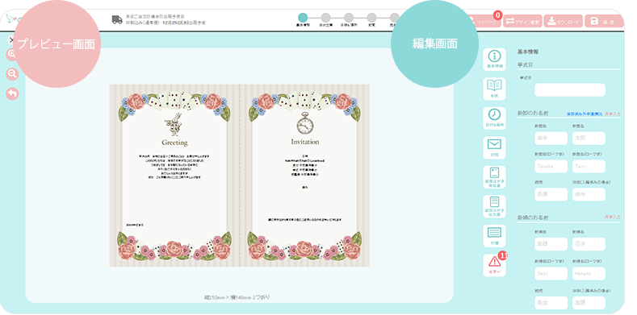637x315 pixels.
Task: Click the zoom-in magnifier in preview toolbar
Action: pos(11,54)
